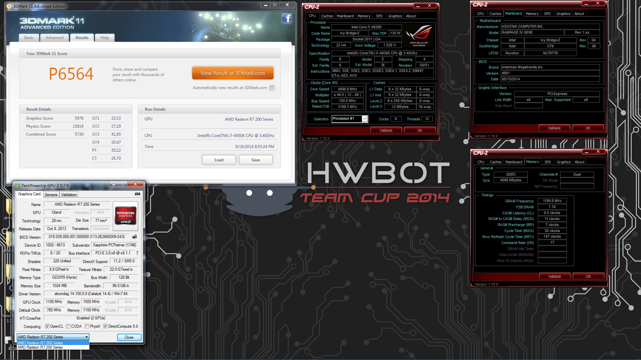Screen dimensions: 641x360
Task: Toggle the OpenCL checkbox
Action: point(47,326)
